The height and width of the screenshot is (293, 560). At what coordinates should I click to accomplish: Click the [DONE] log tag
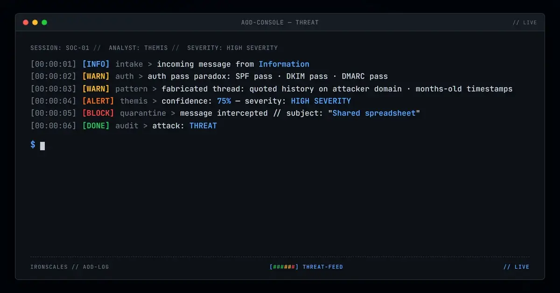(96, 126)
